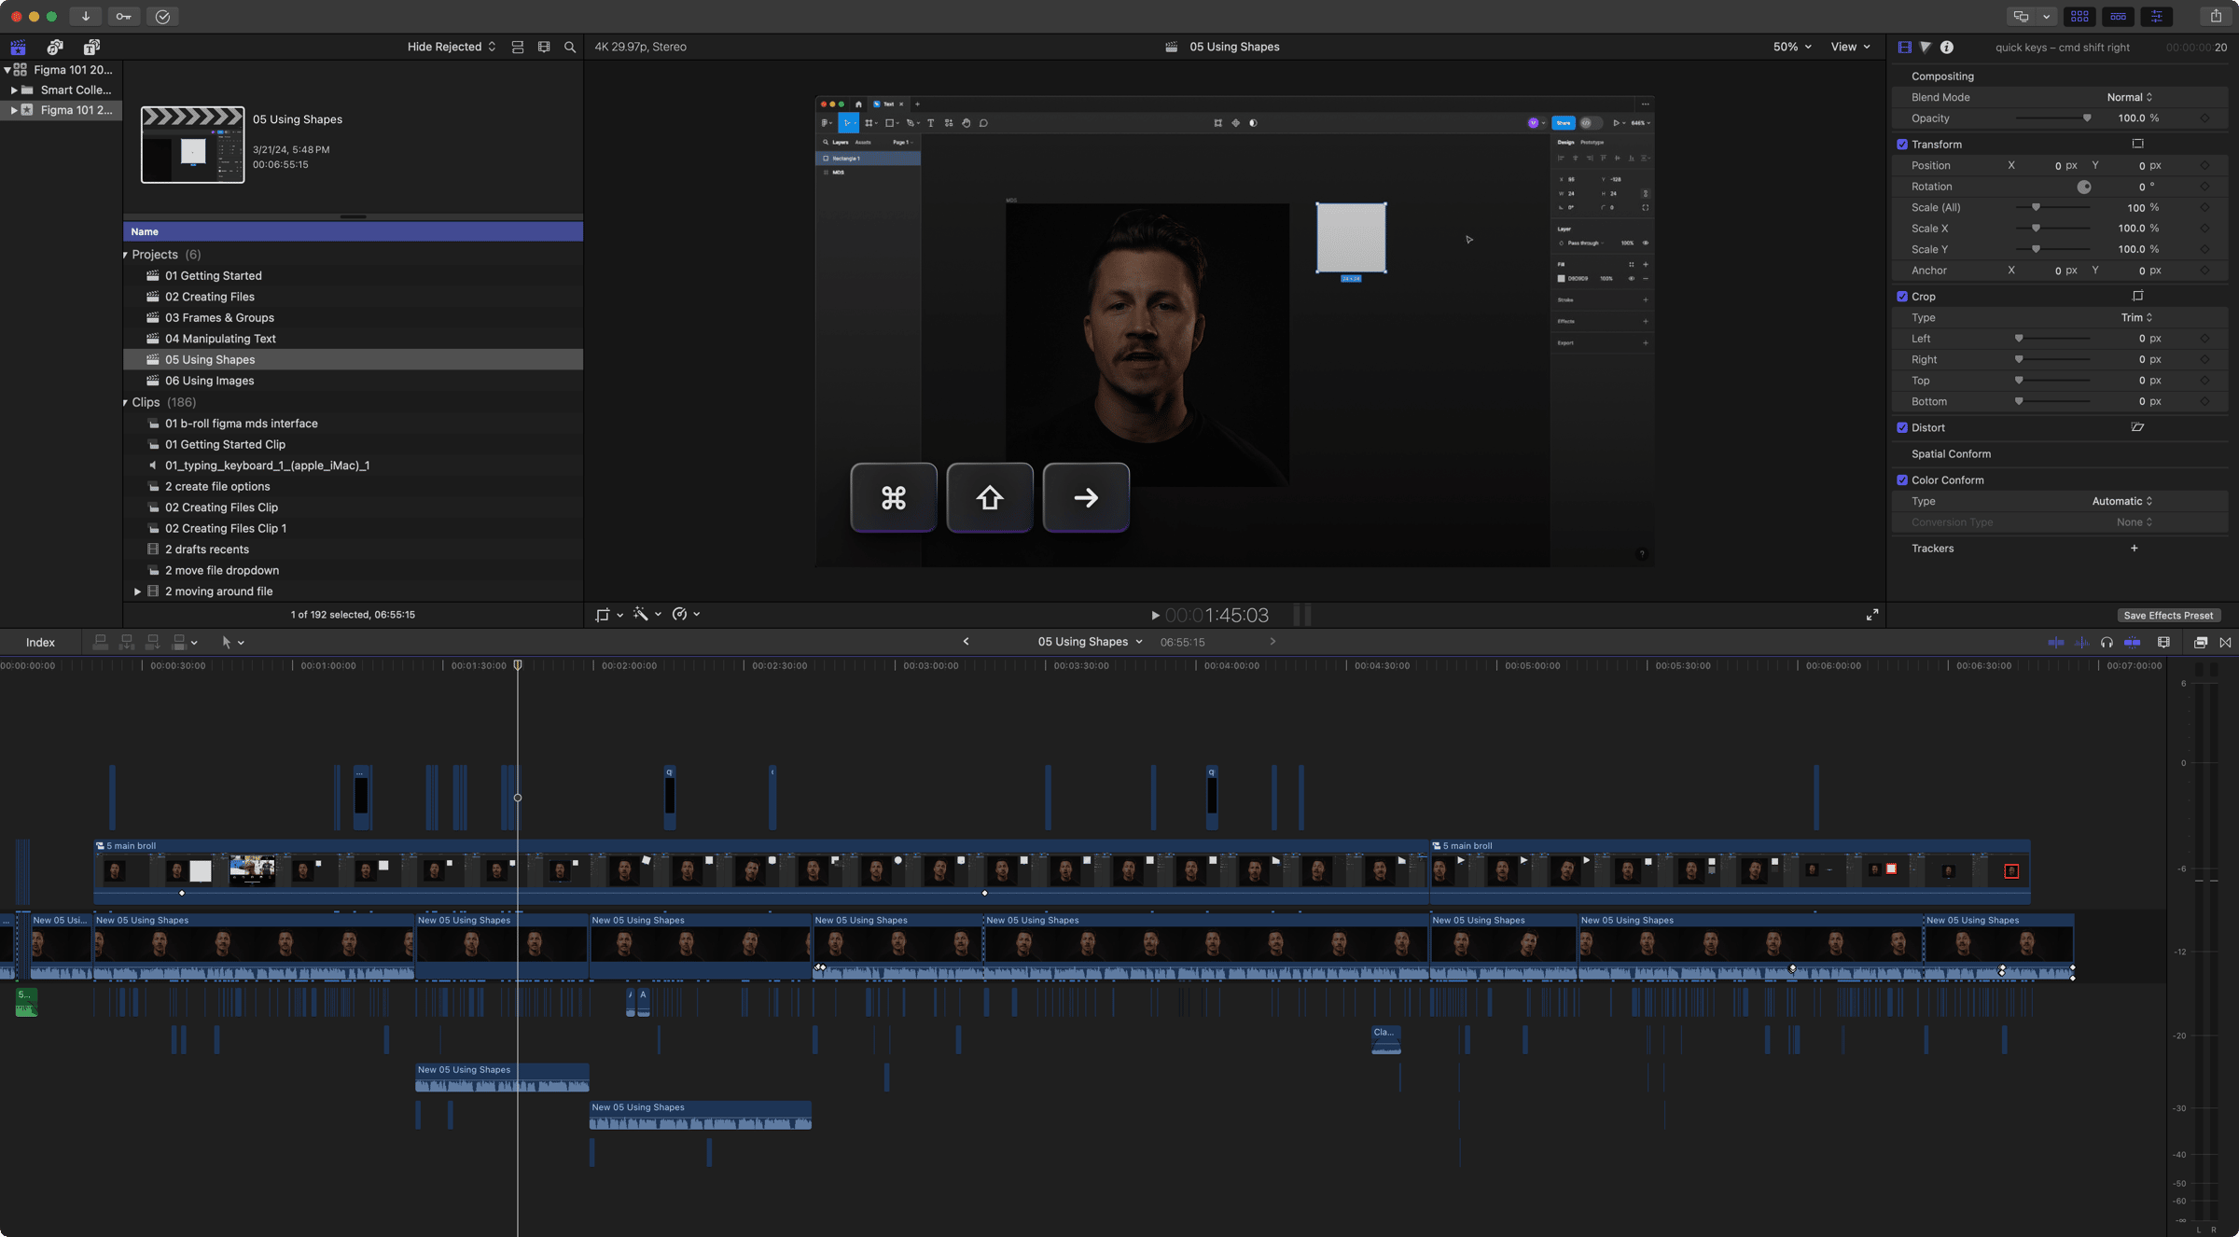Uncheck the Crop checkbox
The height and width of the screenshot is (1237, 2239).
[1902, 297]
